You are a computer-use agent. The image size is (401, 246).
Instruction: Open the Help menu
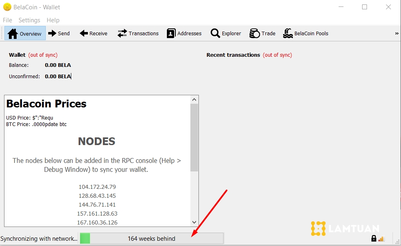point(53,20)
